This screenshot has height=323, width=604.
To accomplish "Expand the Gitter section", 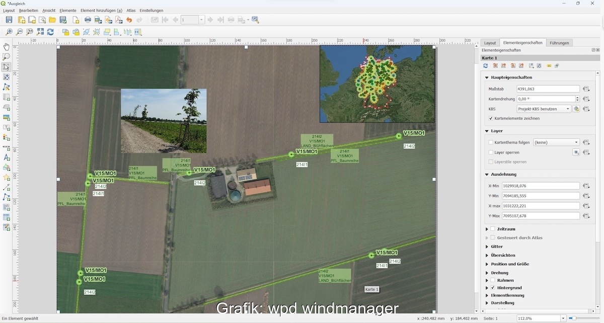I will [487, 247].
